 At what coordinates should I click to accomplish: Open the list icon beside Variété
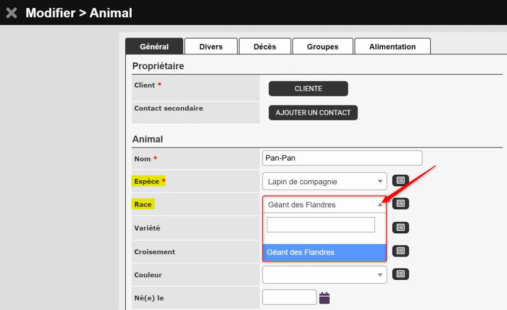tap(401, 227)
